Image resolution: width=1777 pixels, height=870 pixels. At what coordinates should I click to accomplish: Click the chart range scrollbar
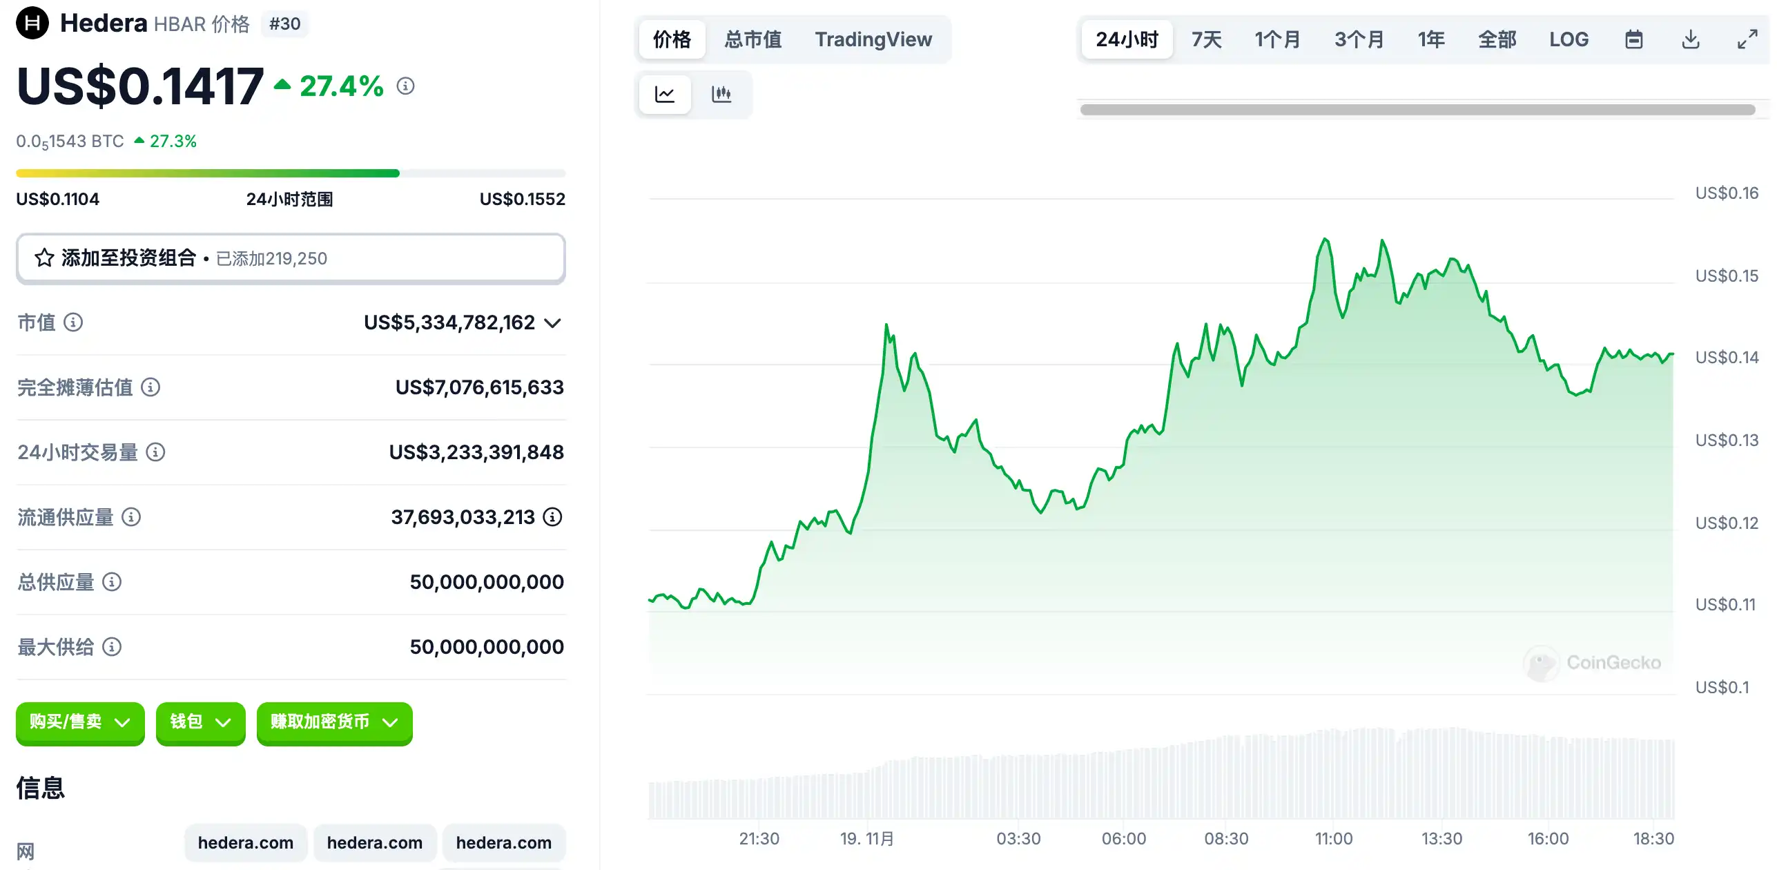(1417, 110)
